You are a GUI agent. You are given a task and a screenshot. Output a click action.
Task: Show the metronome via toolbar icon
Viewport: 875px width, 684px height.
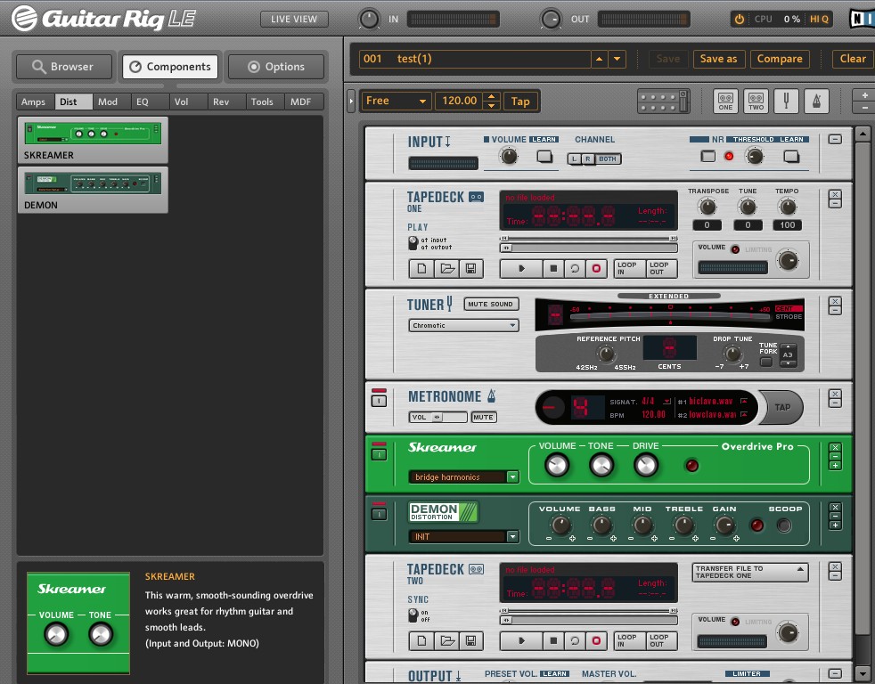pyautogui.click(x=816, y=101)
